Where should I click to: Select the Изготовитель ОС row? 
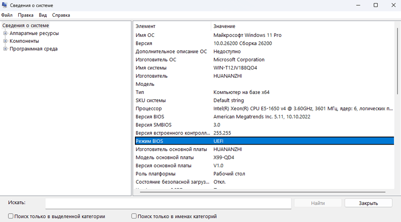(x=264, y=60)
